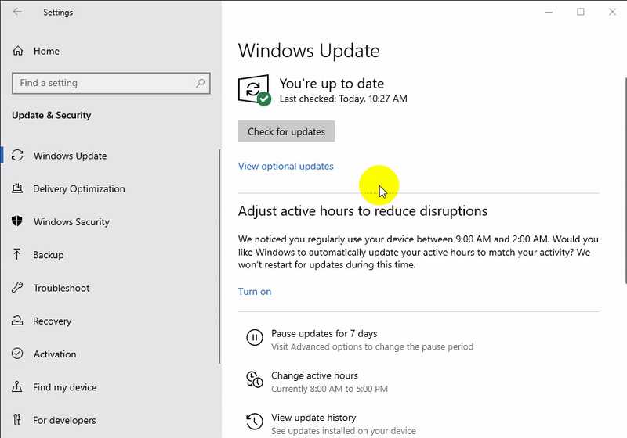The image size is (627, 438).
Task: Click the change active hours clock icon
Action: pyautogui.click(x=254, y=380)
